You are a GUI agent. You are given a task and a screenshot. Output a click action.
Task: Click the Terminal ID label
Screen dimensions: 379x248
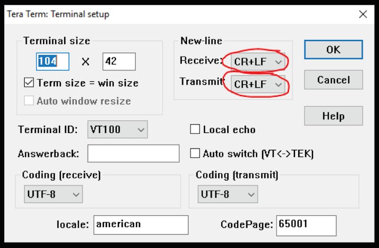pyautogui.click(x=48, y=129)
